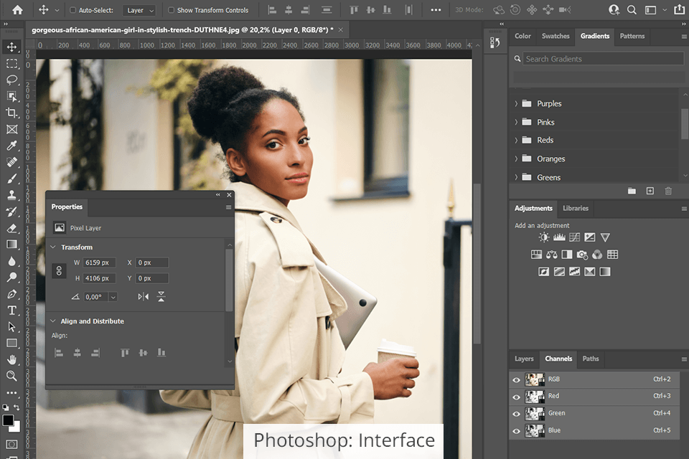
Task: Select the Lasso tool
Action: coord(12,80)
